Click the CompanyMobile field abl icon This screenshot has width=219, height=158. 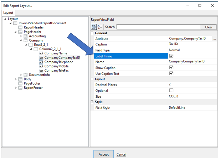click(x=41, y=67)
